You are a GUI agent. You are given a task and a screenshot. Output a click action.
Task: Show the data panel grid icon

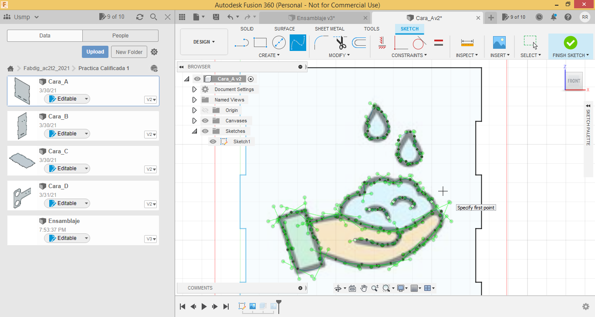point(182,17)
